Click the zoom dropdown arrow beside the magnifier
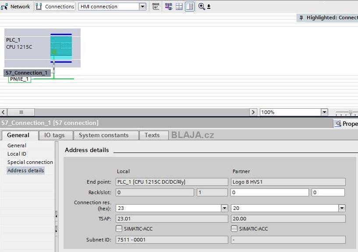The width and height of the screenshot is (358, 252). pyautogui.click(x=209, y=7)
